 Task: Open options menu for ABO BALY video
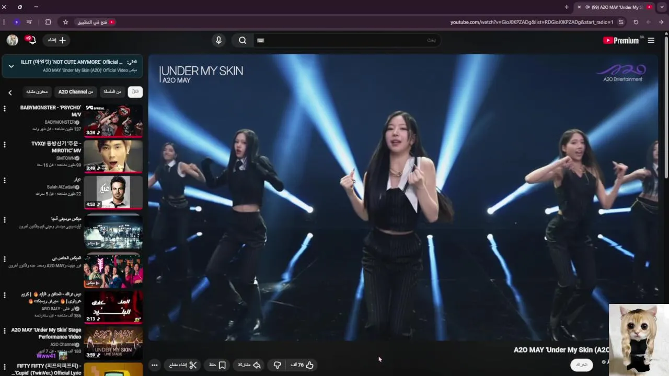(x=5, y=295)
